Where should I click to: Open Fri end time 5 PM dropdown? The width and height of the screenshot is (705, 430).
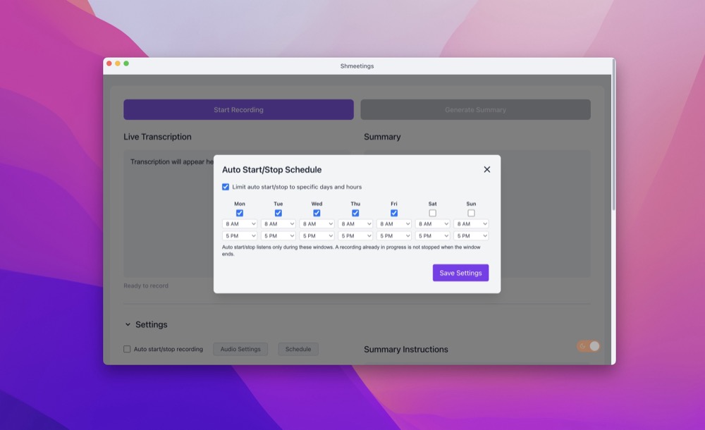click(x=394, y=235)
